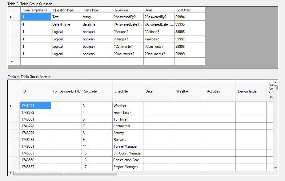The image size is (285, 181).
Task: Select the 'string' data type cell
Action: (x=97, y=17)
